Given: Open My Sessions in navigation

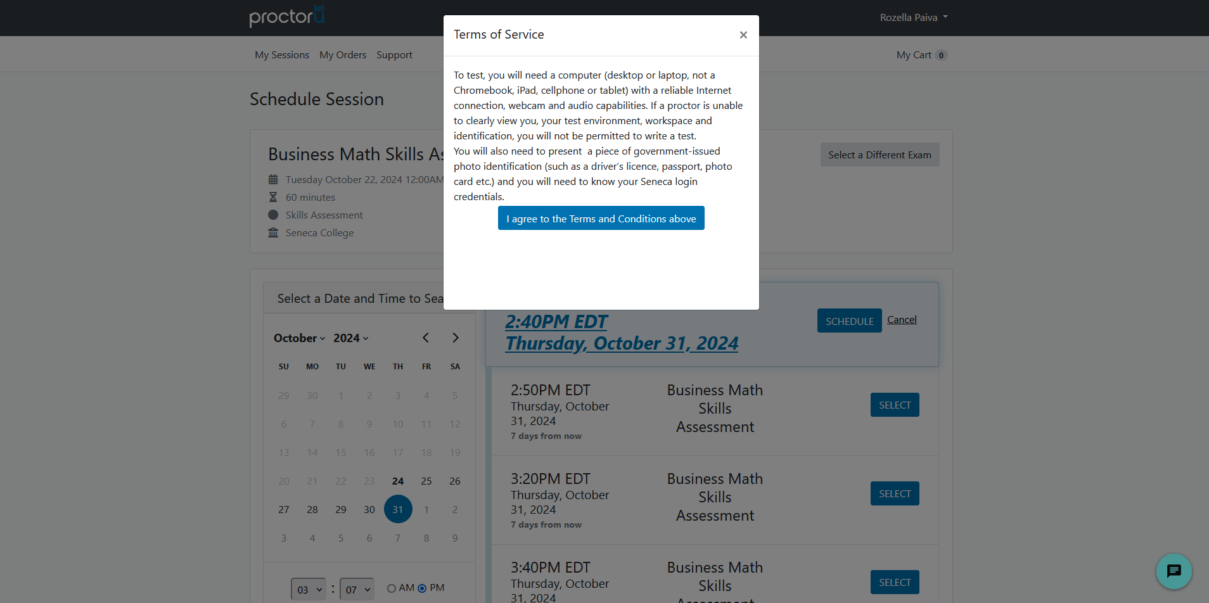Looking at the screenshot, I should (282, 55).
